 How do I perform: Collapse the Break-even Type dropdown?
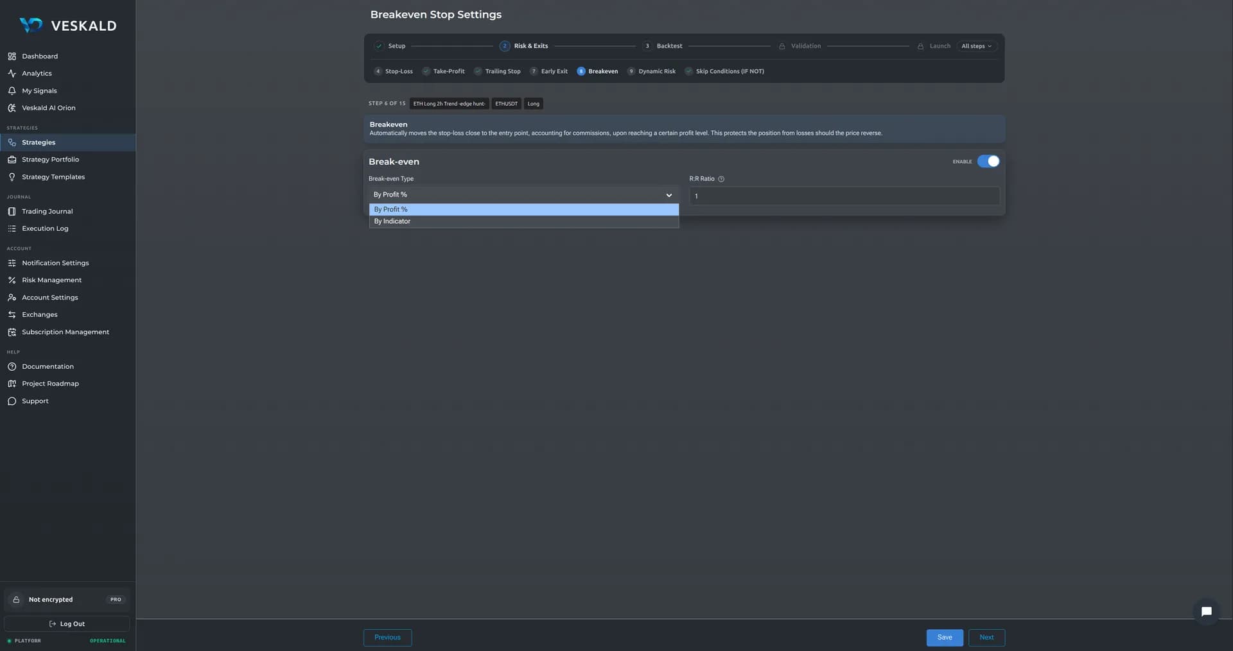point(523,195)
